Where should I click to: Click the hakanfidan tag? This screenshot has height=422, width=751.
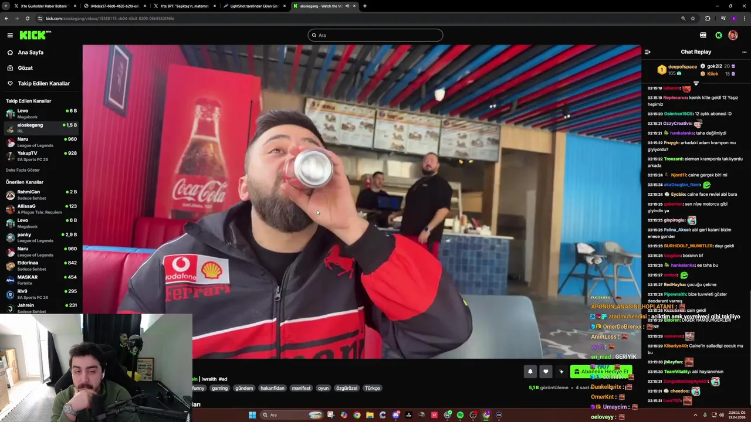[272, 388]
